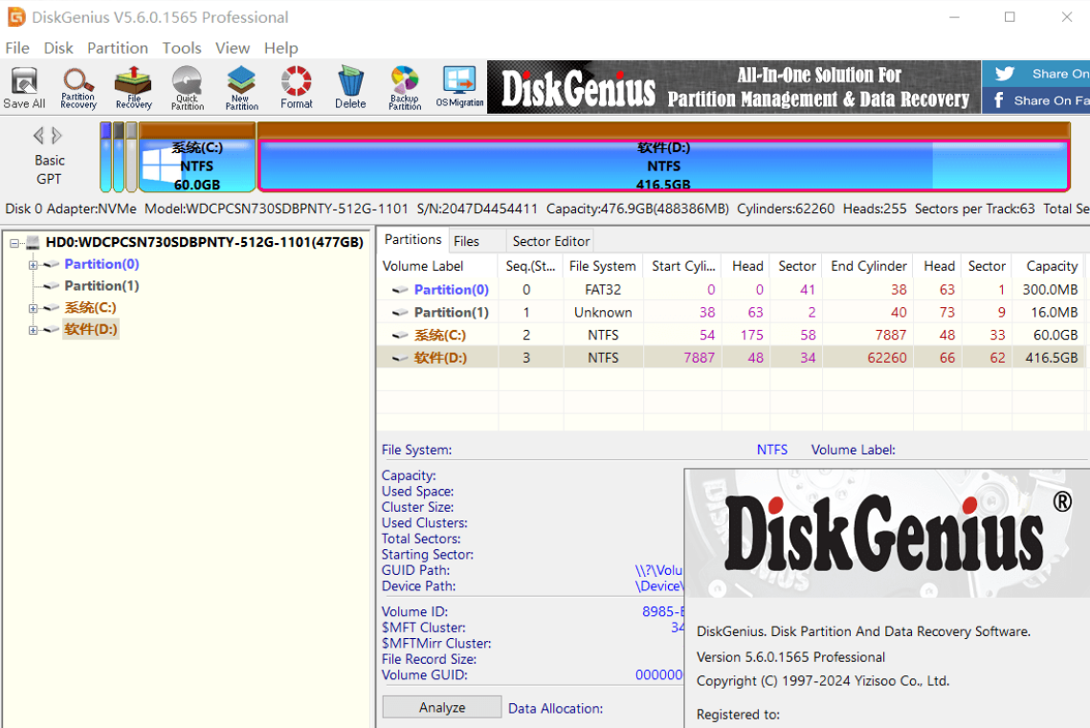Click the Save All toolbar icon
The height and width of the screenshot is (728, 1090).
[x=24, y=87]
